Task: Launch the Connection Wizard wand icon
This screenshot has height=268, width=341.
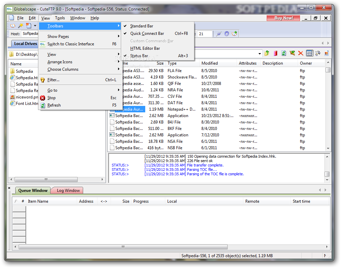Action: (x=21, y=26)
